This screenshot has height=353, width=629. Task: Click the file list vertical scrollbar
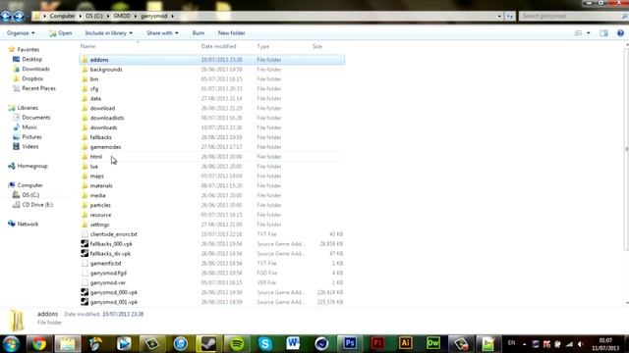(627, 149)
